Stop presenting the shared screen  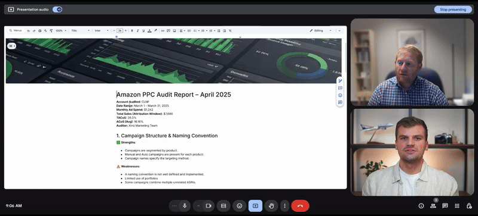(x=453, y=10)
